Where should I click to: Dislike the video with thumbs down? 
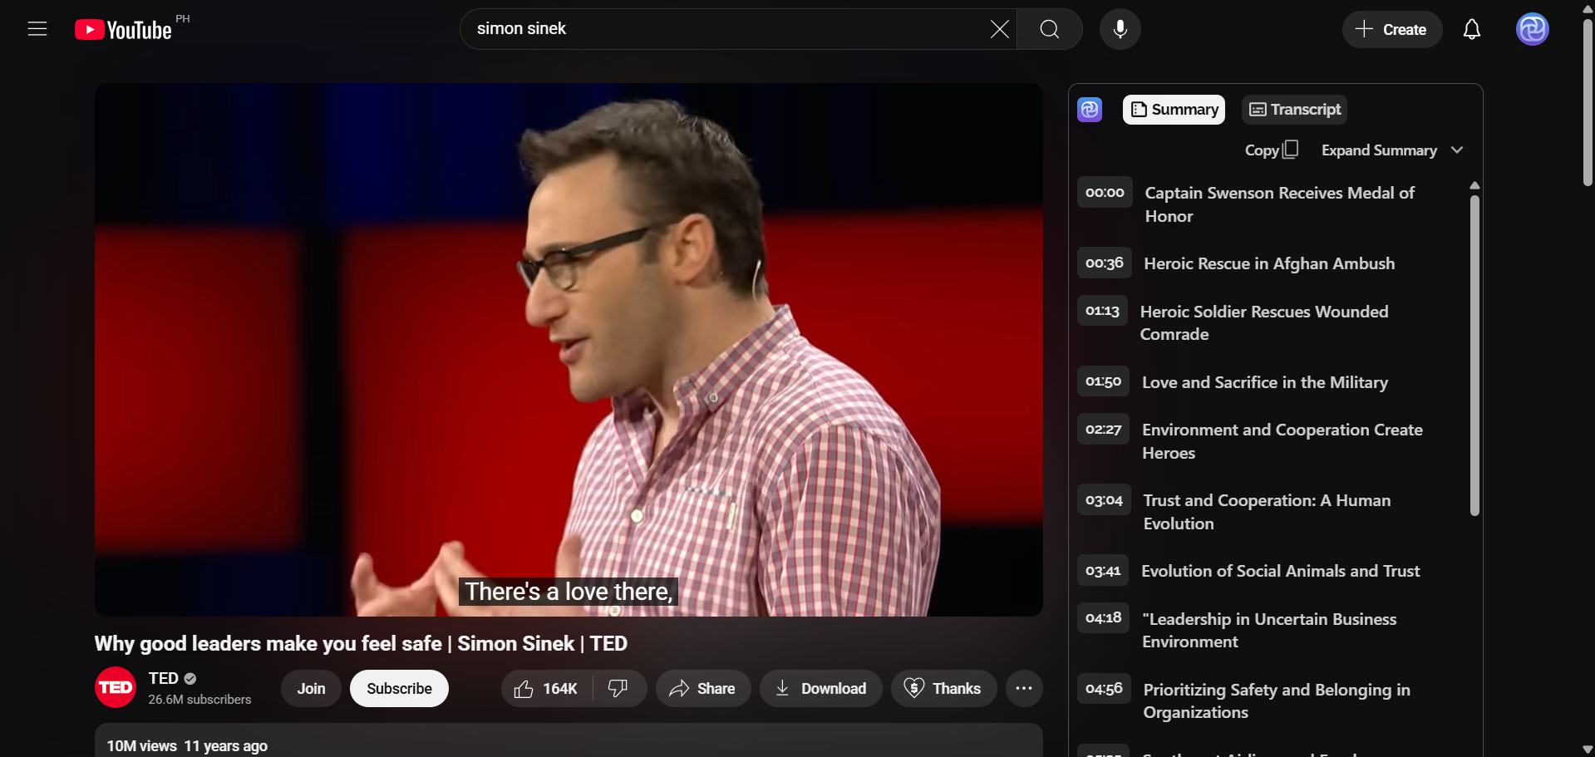pos(618,689)
